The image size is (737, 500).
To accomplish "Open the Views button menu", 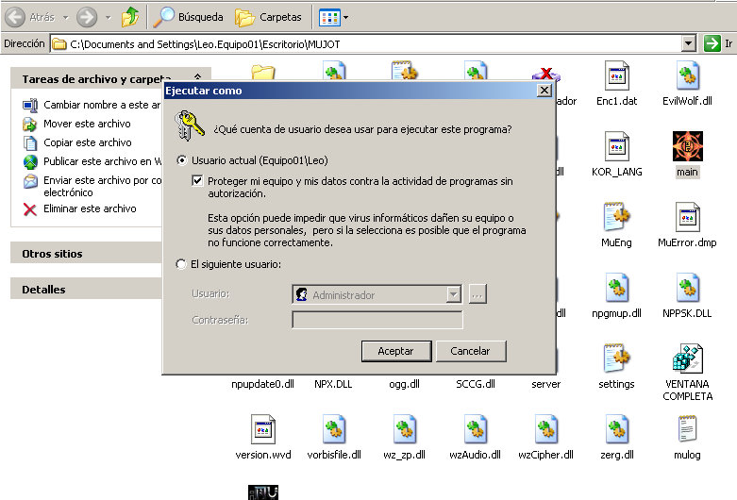I will tap(334, 17).
